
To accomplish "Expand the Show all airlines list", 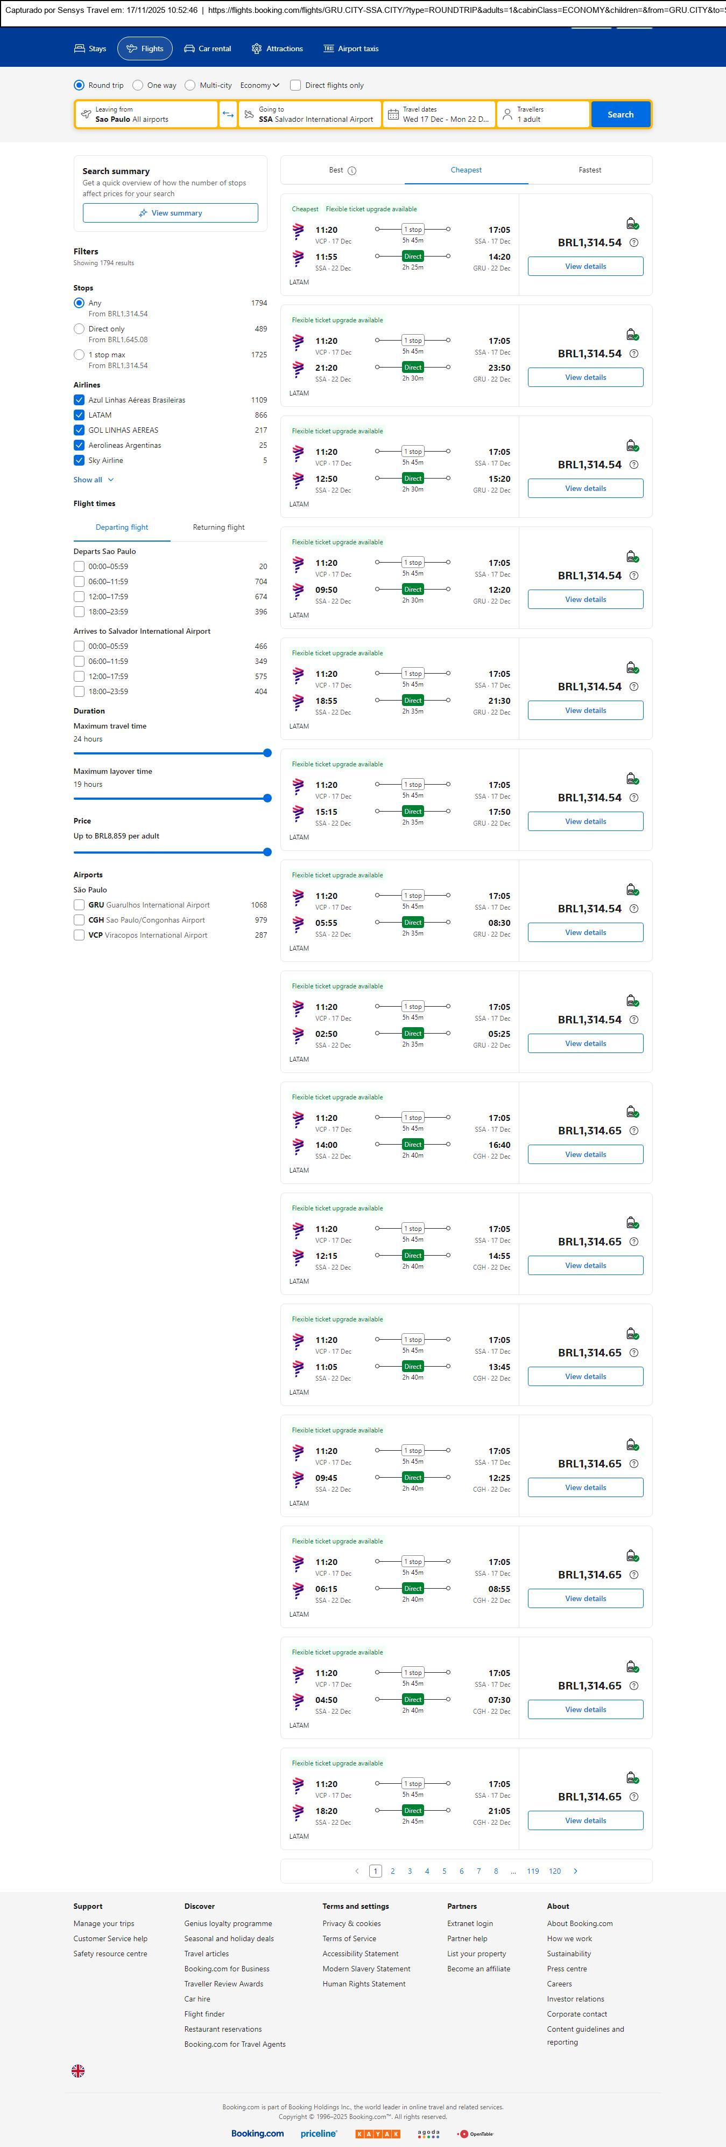I will pos(93,480).
